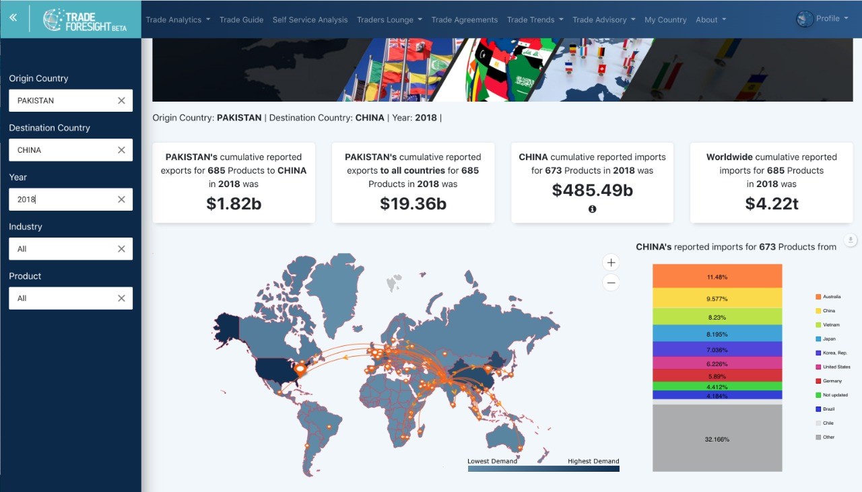Toggle Brazil in chart legend
This screenshot has height=492, width=862.
click(826, 409)
